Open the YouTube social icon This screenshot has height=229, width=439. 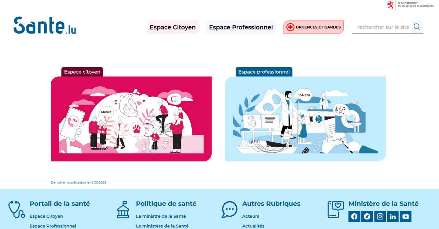(x=405, y=216)
